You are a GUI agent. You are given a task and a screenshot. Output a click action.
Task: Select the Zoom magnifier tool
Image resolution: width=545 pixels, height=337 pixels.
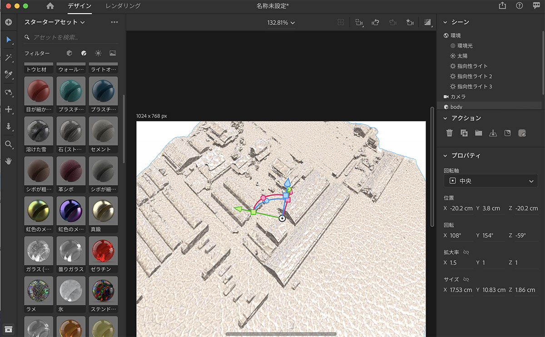(9, 144)
